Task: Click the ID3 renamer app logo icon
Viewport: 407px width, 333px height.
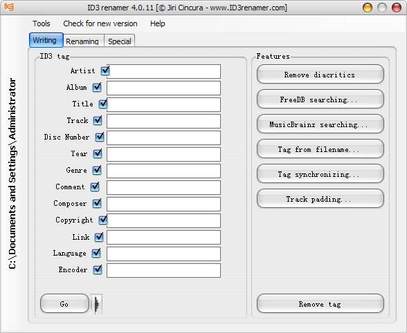Action: [x=9, y=7]
